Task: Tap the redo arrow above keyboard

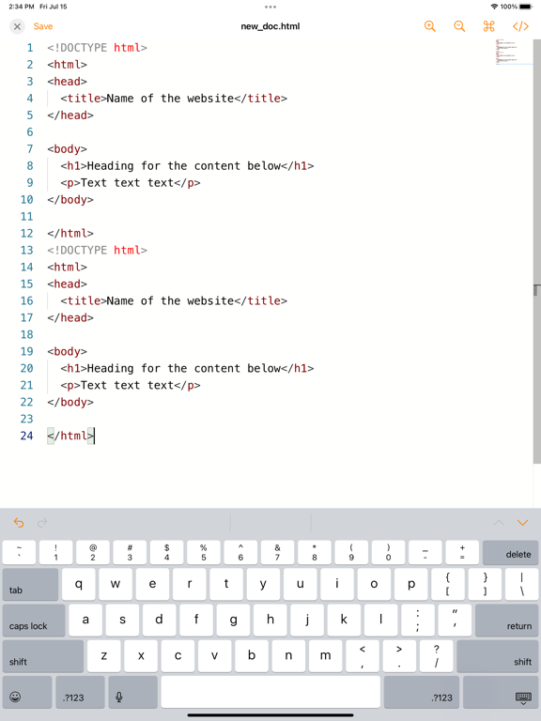Action: 42,522
